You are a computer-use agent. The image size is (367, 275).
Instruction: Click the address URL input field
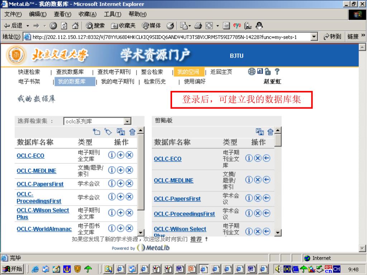click(x=170, y=37)
